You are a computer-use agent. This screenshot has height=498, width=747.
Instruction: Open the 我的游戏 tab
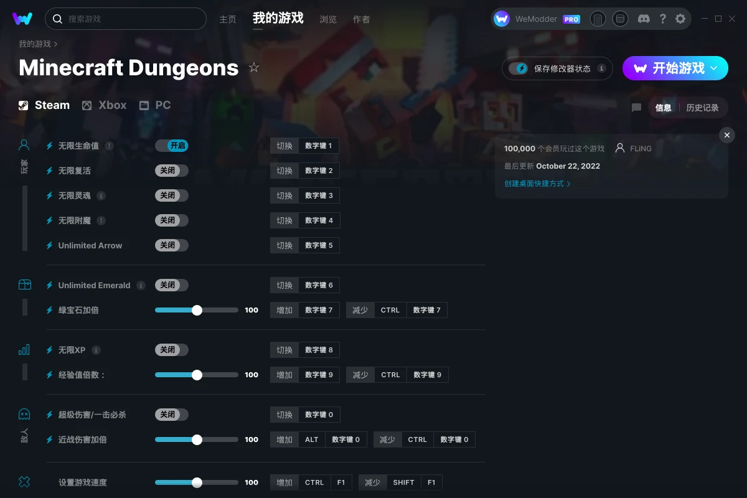point(278,18)
